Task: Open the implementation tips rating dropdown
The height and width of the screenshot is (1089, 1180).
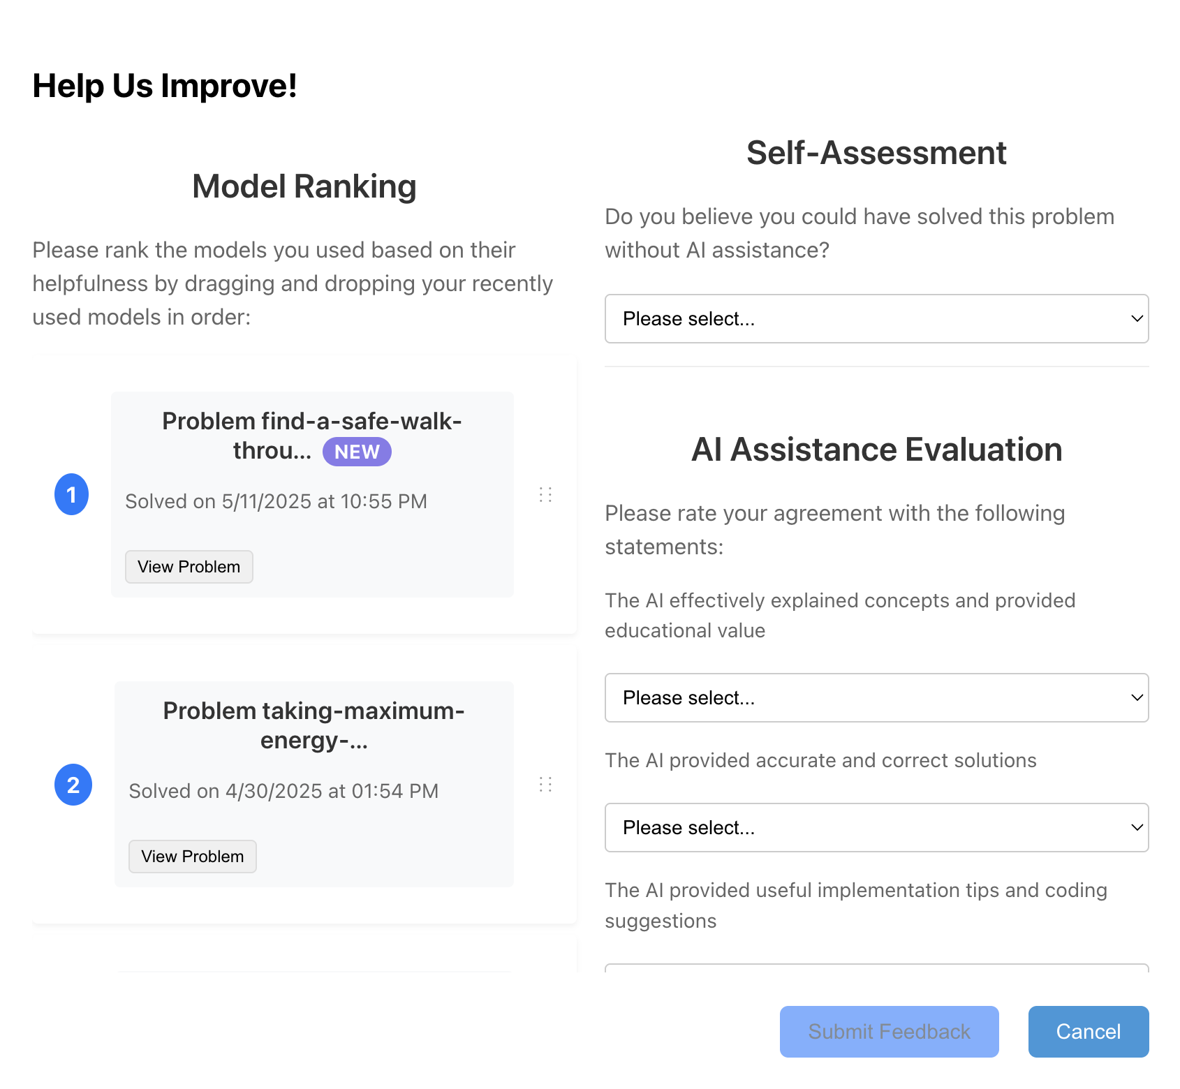Action: tap(876, 968)
